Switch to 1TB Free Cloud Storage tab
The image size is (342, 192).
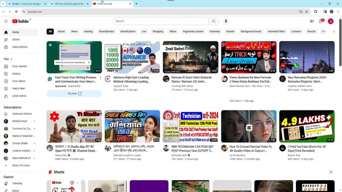tap(70, 4)
